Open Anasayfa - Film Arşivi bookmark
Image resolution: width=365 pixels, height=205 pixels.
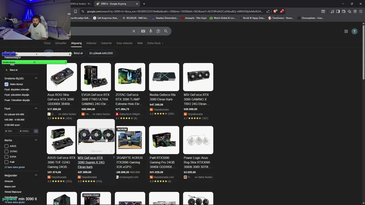(x=194, y=18)
